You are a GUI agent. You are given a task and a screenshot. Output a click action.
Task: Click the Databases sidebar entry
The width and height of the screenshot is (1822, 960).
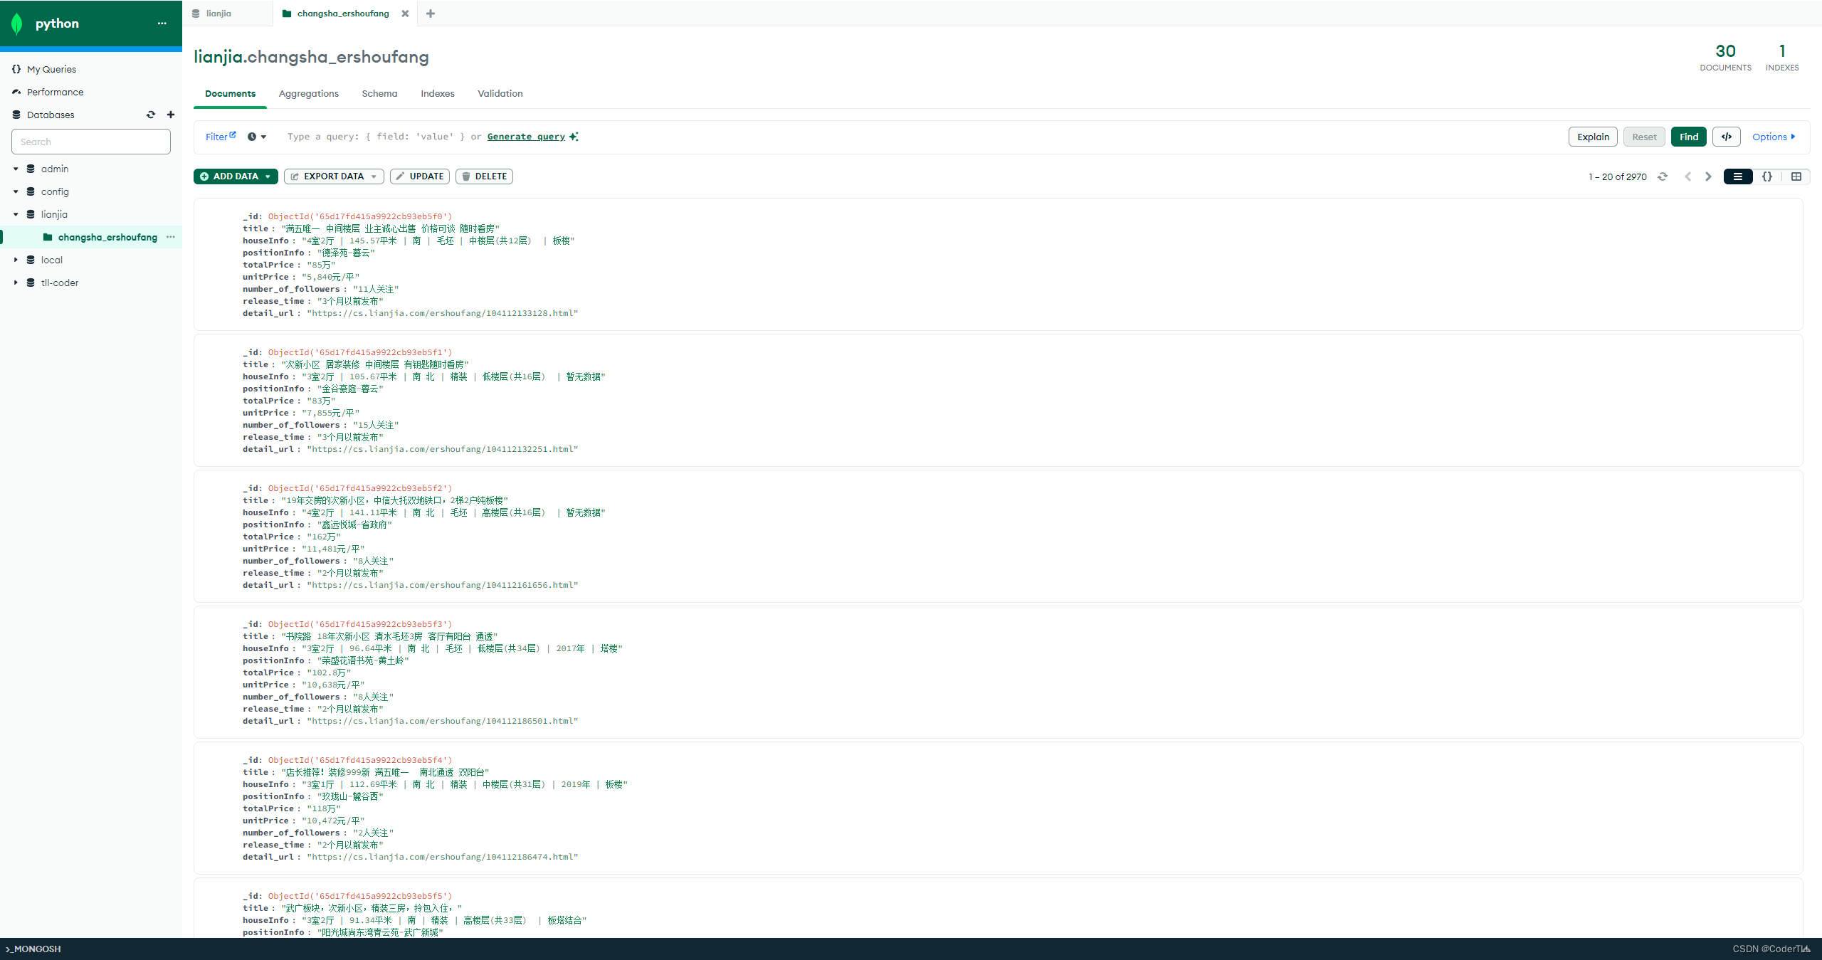coord(51,115)
